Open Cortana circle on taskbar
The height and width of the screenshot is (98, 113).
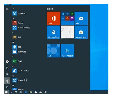[16, 92]
